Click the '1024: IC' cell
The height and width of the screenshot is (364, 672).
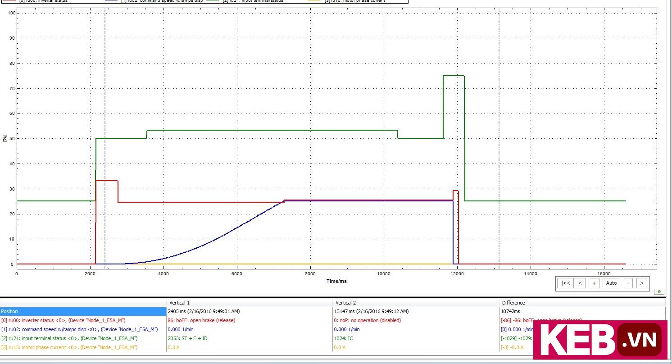[416, 338]
